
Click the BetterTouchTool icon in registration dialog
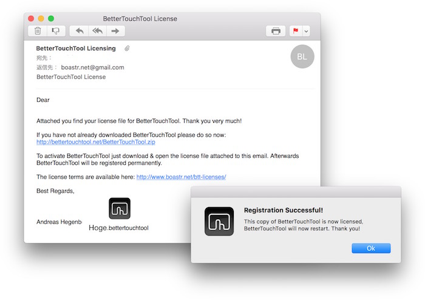coord(219,221)
